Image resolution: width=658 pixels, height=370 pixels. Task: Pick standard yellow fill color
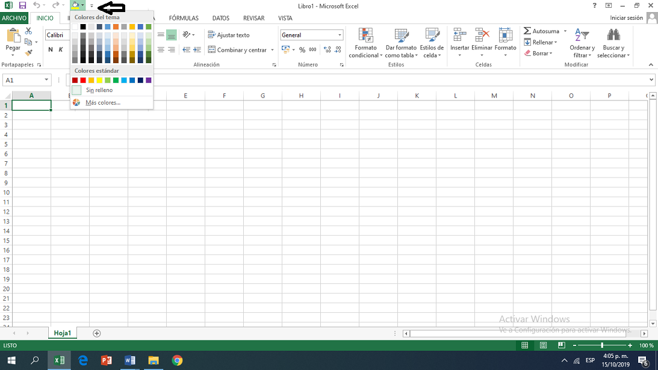click(99, 80)
